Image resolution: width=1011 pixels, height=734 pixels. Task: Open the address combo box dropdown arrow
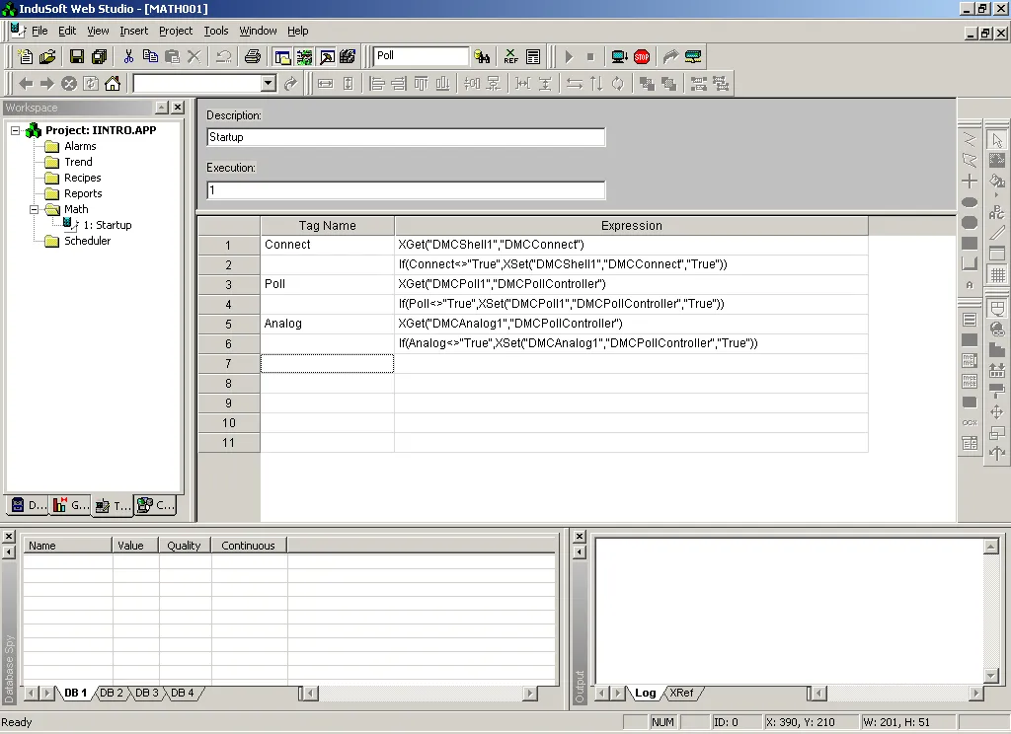click(x=269, y=83)
